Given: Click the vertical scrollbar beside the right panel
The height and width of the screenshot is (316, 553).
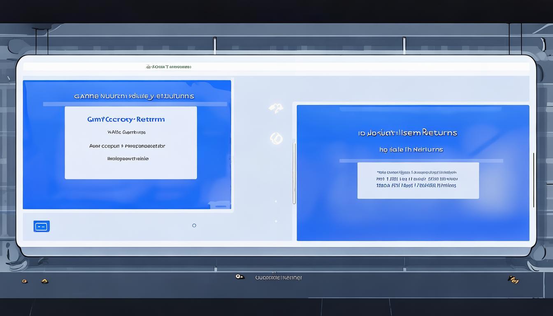Looking at the screenshot, I should click(294, 173).
